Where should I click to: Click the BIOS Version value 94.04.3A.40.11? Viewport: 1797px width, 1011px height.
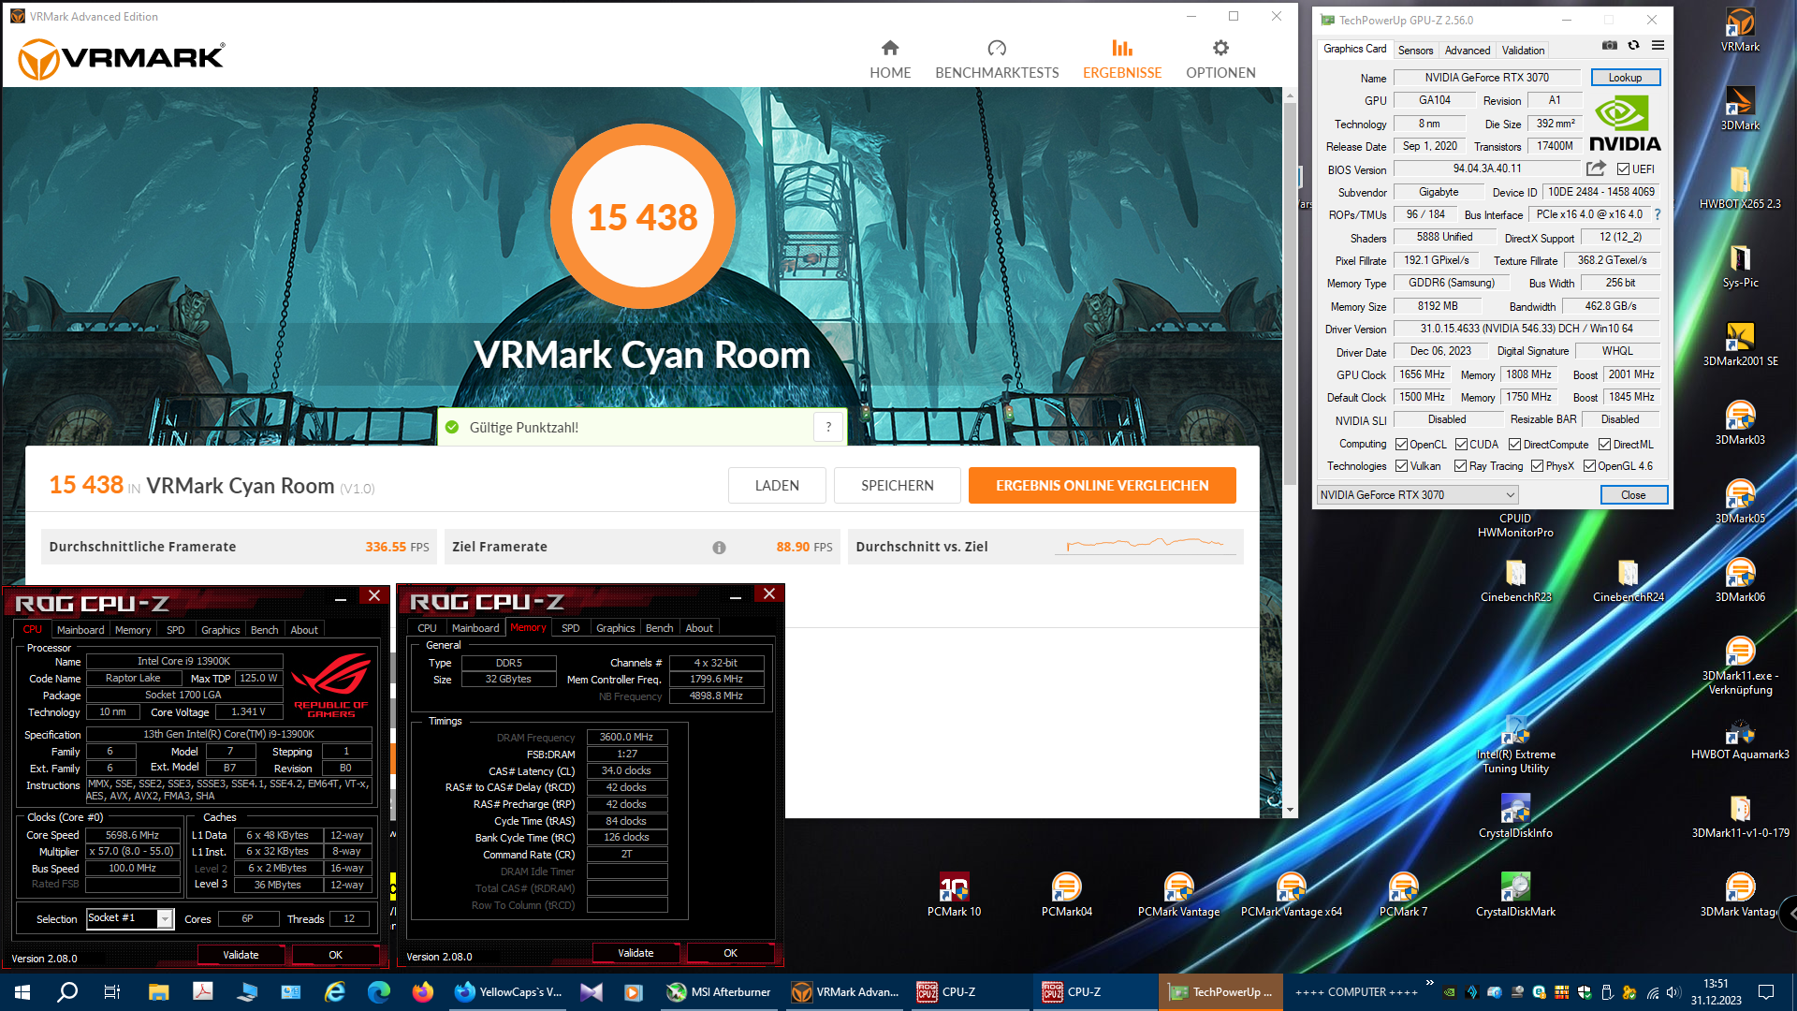(x=1486, y=168)
